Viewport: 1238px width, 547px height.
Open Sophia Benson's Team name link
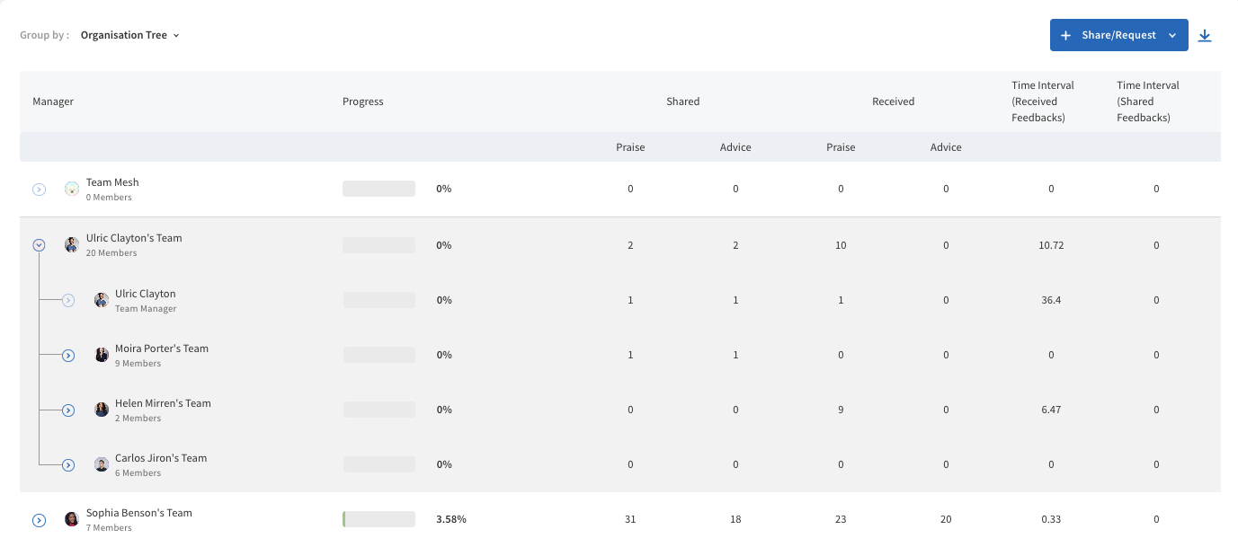coord(139,513)
